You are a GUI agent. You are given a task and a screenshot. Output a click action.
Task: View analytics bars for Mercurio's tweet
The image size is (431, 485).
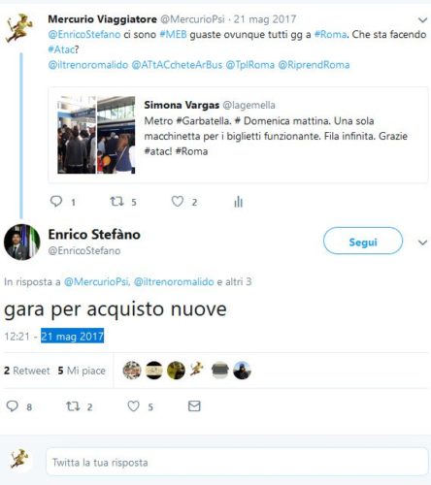click(239, 202)
